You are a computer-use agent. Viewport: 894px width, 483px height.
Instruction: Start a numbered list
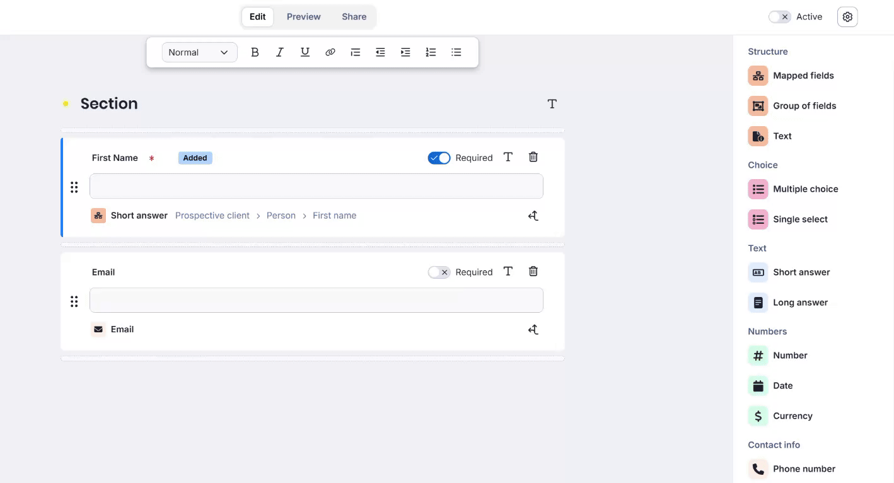pyautogui.click(x=431, y=52)
